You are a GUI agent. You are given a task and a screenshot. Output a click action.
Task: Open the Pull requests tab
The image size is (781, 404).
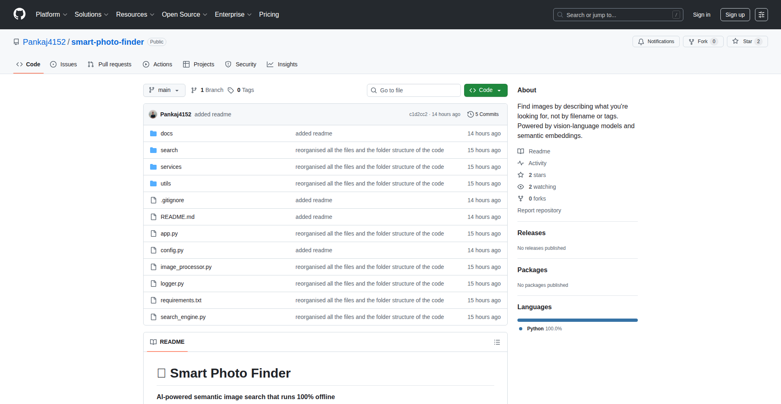click(110, 64)
